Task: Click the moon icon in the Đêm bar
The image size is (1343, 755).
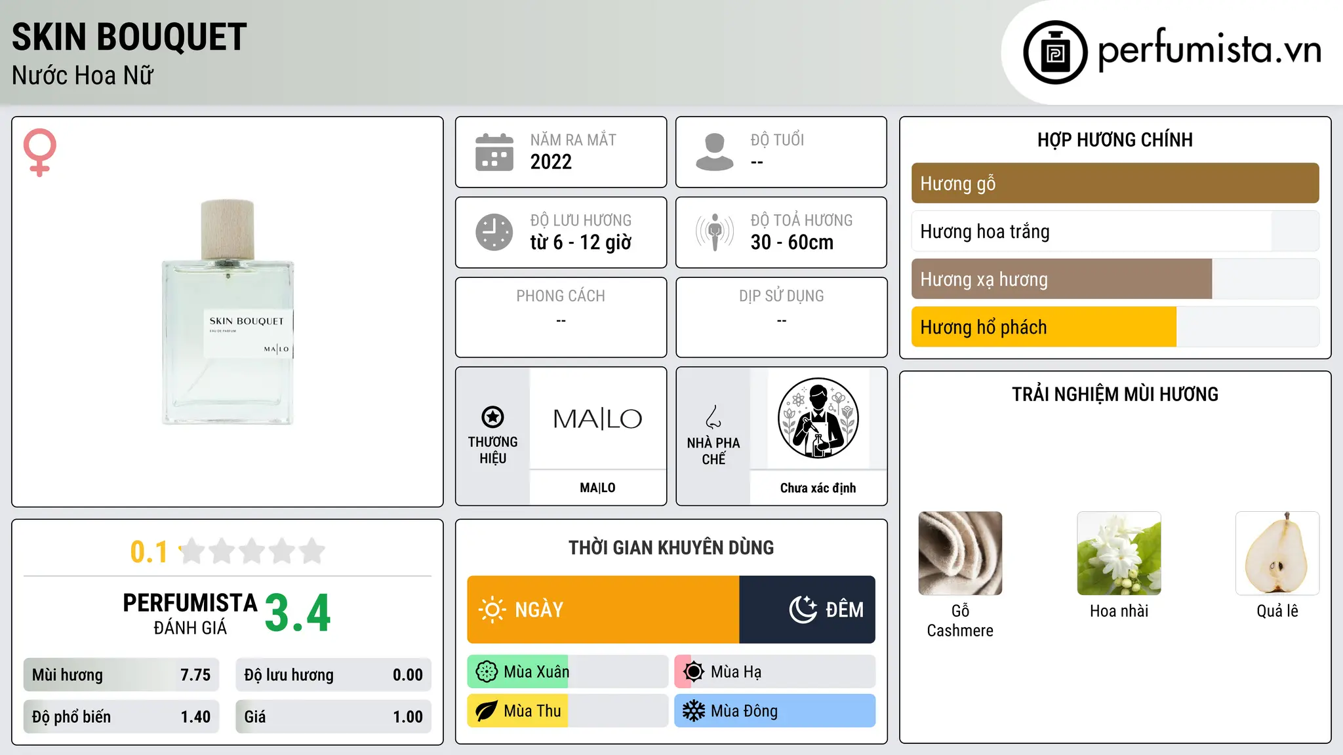Action: click(803, 610)
